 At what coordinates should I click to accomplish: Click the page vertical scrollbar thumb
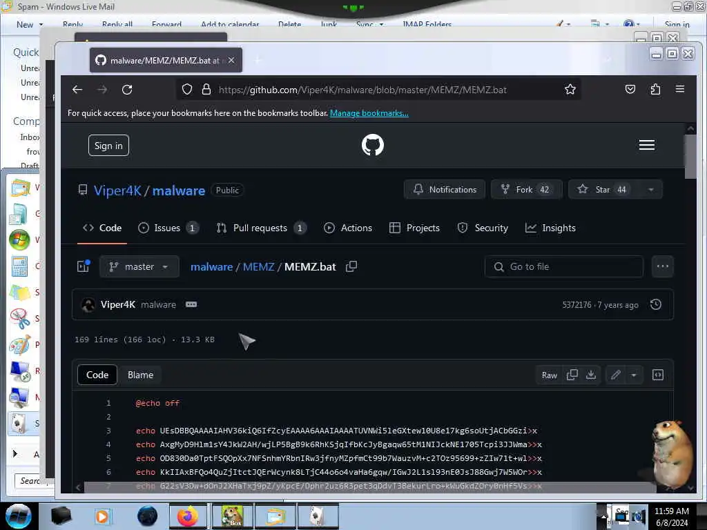click(x=690, y=157)
